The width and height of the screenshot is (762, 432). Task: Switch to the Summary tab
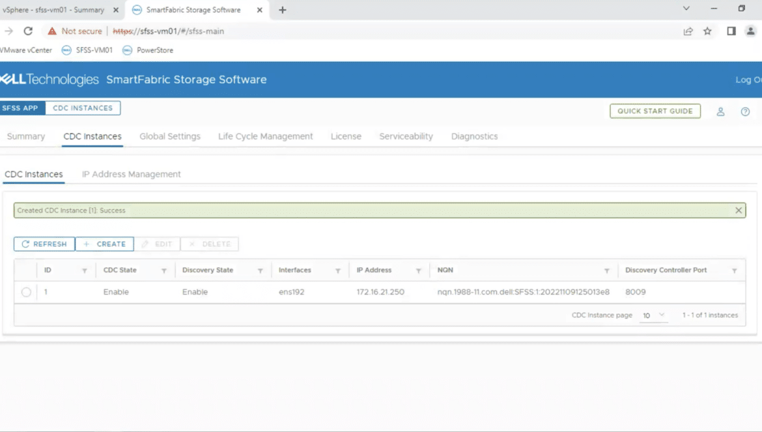click(x=26, y=137)
